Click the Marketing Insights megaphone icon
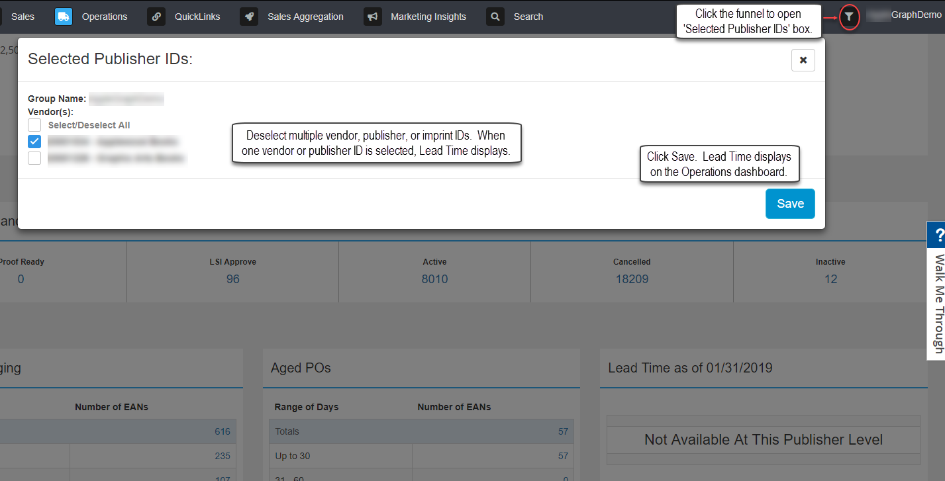 click(x=372, y=17)
